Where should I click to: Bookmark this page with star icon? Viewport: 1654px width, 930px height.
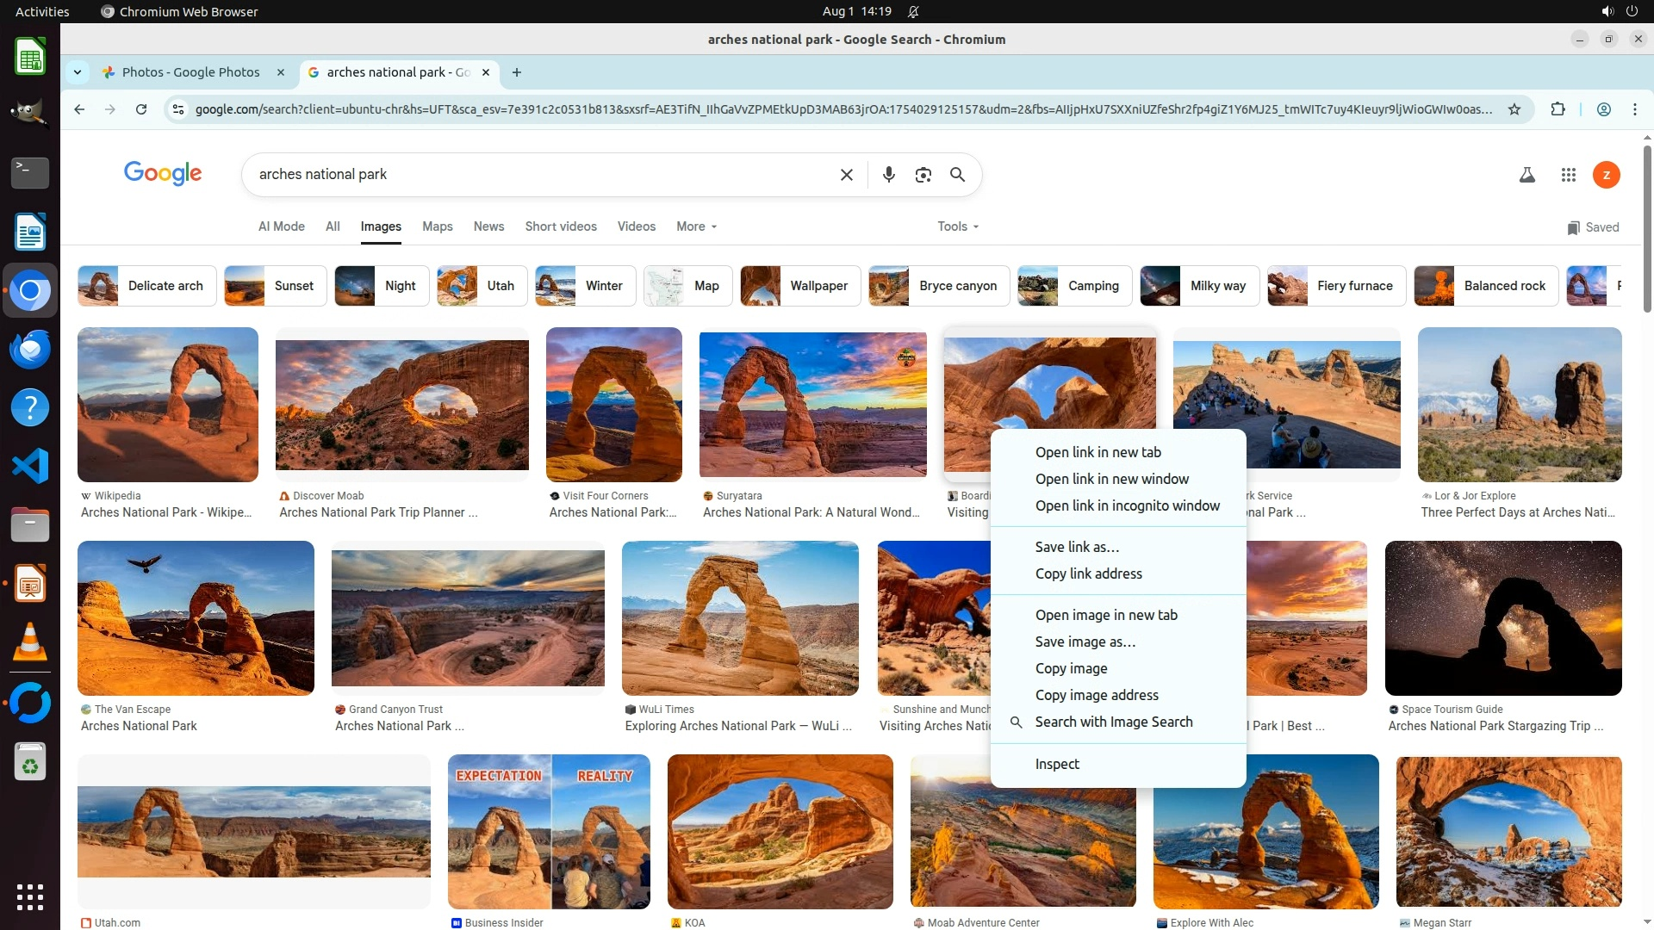click(x=1514, y=109)
